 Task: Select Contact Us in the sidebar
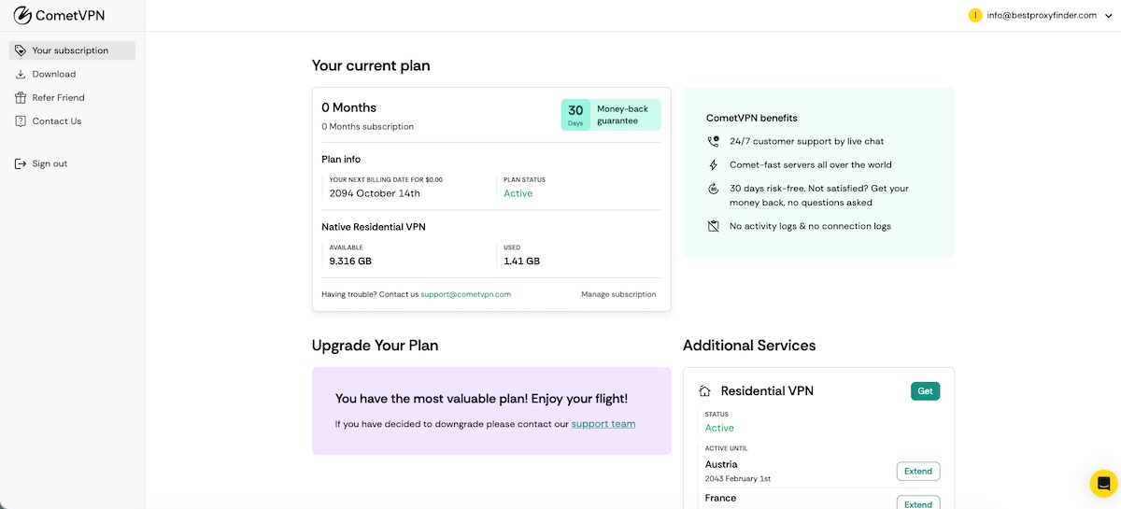click(56, 121)
